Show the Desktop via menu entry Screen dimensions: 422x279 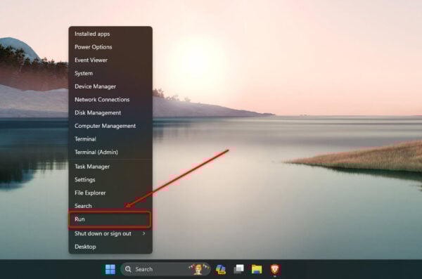[110, 247]
